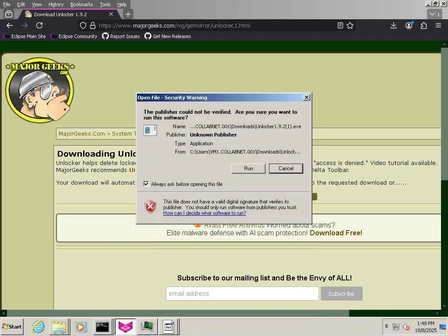Open the document program taskbar icon

168,326
